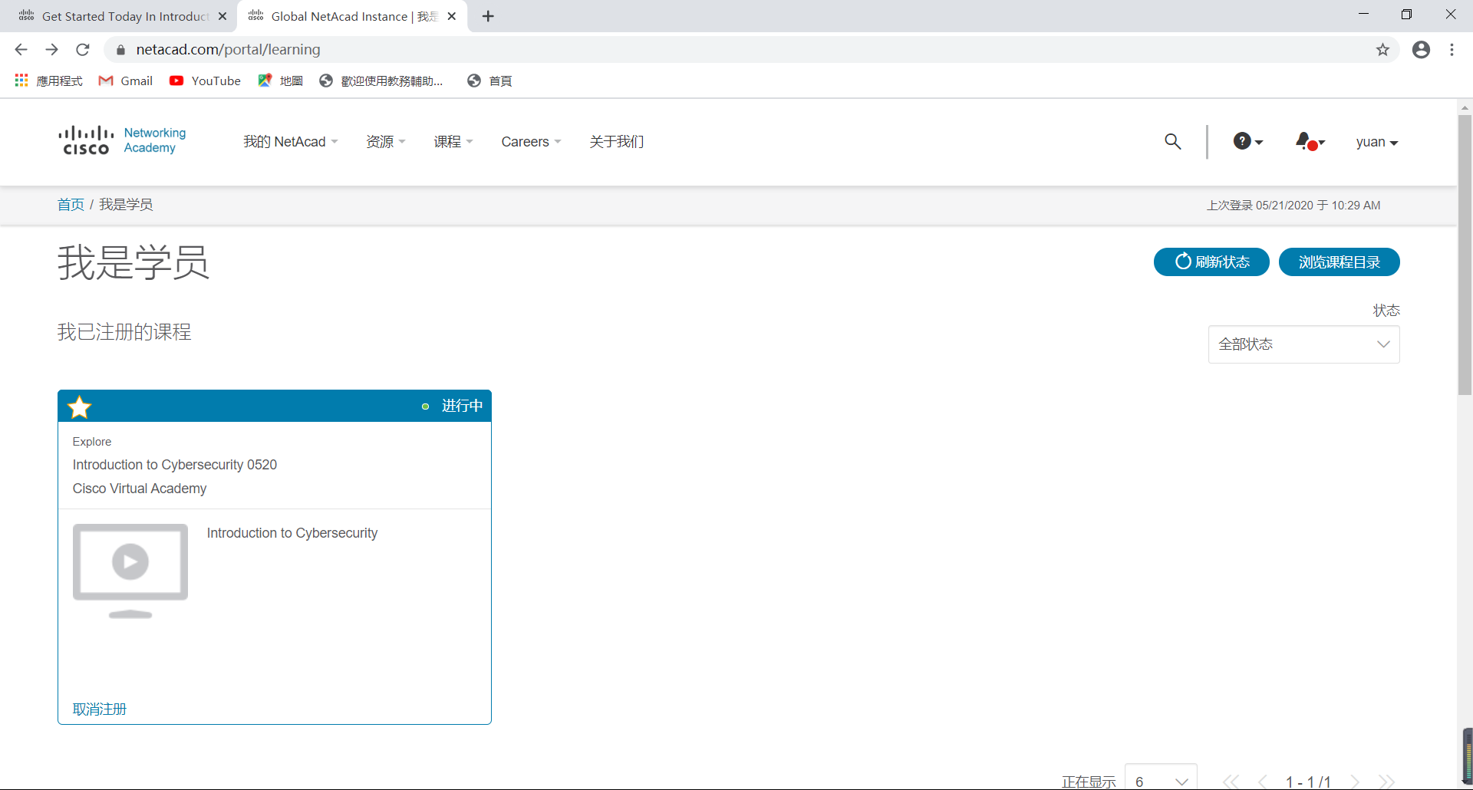Expand the yuan user account menu
1473x790 pixels.
click(x=1376, y=143)
